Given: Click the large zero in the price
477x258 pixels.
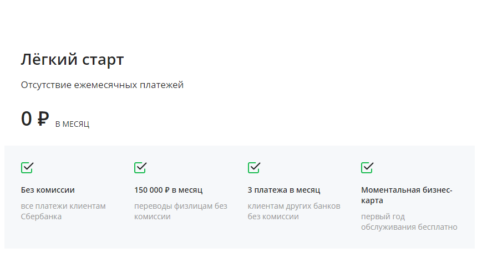Looking at the screenshot, I should coord(27,119).
